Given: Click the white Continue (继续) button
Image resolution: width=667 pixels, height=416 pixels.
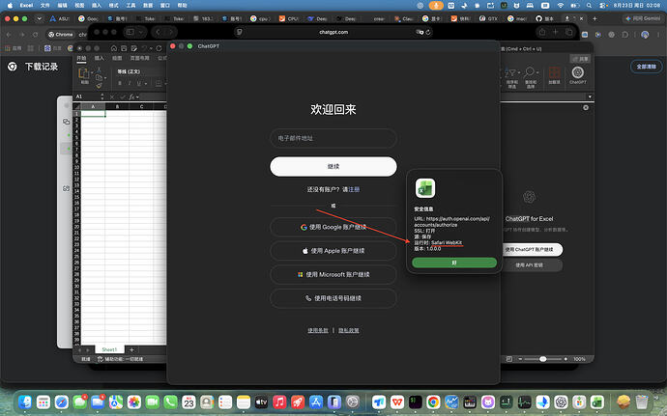Looking at the screenshot, I should (333, 166).
